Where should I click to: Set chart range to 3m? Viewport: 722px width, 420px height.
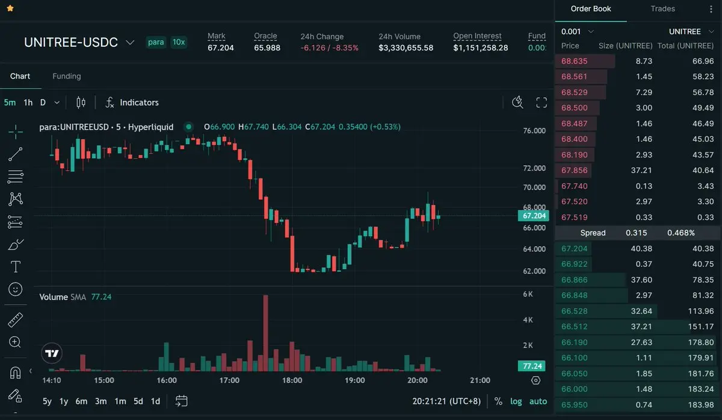100,401
